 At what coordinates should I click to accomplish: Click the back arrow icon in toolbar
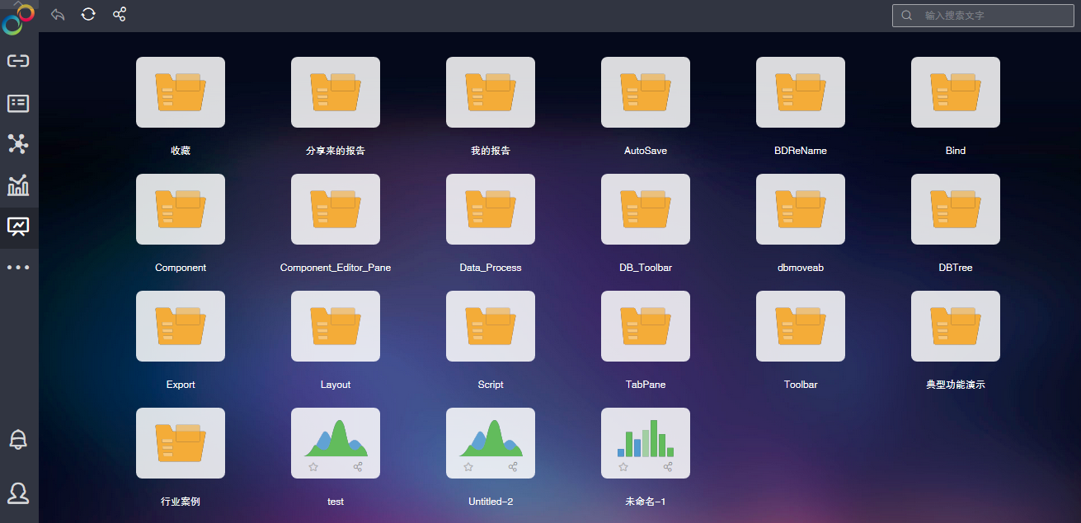point(58,15)
